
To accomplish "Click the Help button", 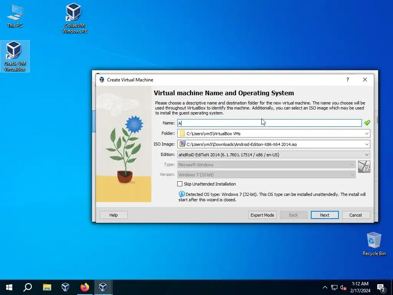I will (x=114, y=215).
